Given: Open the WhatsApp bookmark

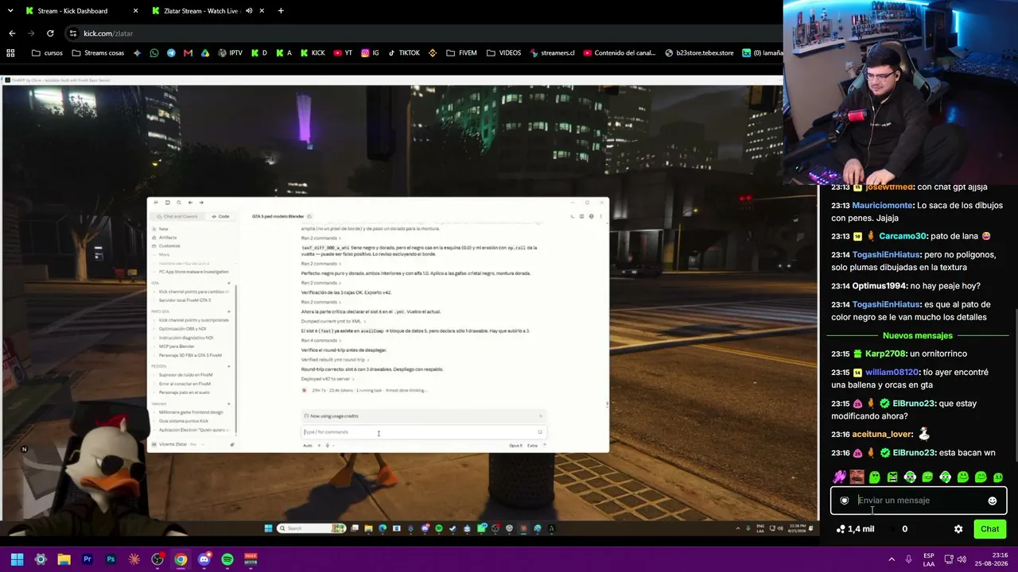Looking at the screenshot, I should (154, 53).
